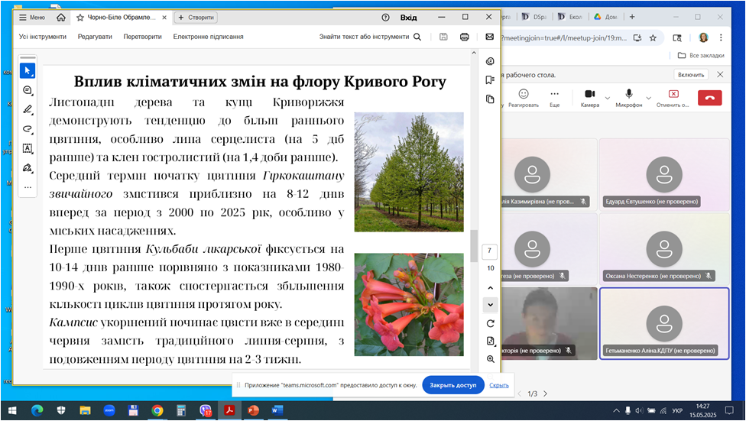Share document via the envelope icon
This screenshot has height=421, width=746.
490,37
